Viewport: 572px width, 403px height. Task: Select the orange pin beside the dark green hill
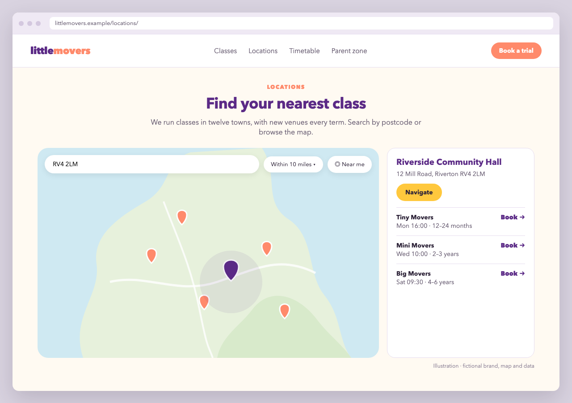[285, 311]
